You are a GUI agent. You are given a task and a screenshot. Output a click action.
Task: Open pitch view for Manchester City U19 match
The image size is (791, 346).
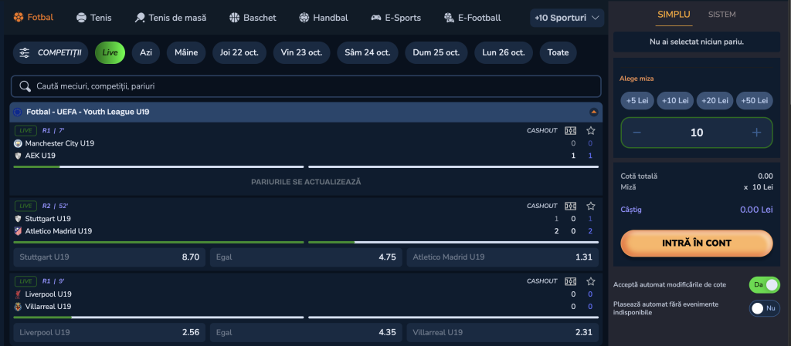(571, 131)
